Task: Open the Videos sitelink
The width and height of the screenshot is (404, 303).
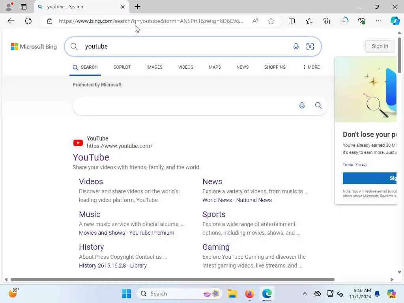Action: click(91, 181)
